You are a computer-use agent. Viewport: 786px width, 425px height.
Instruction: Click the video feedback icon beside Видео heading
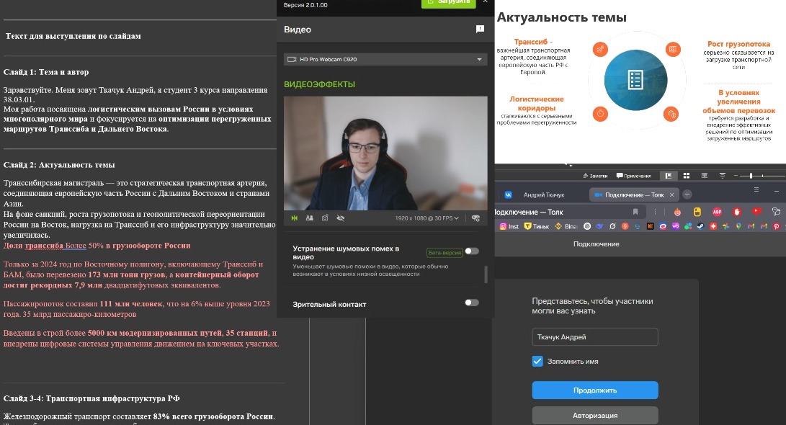(480, 30)
